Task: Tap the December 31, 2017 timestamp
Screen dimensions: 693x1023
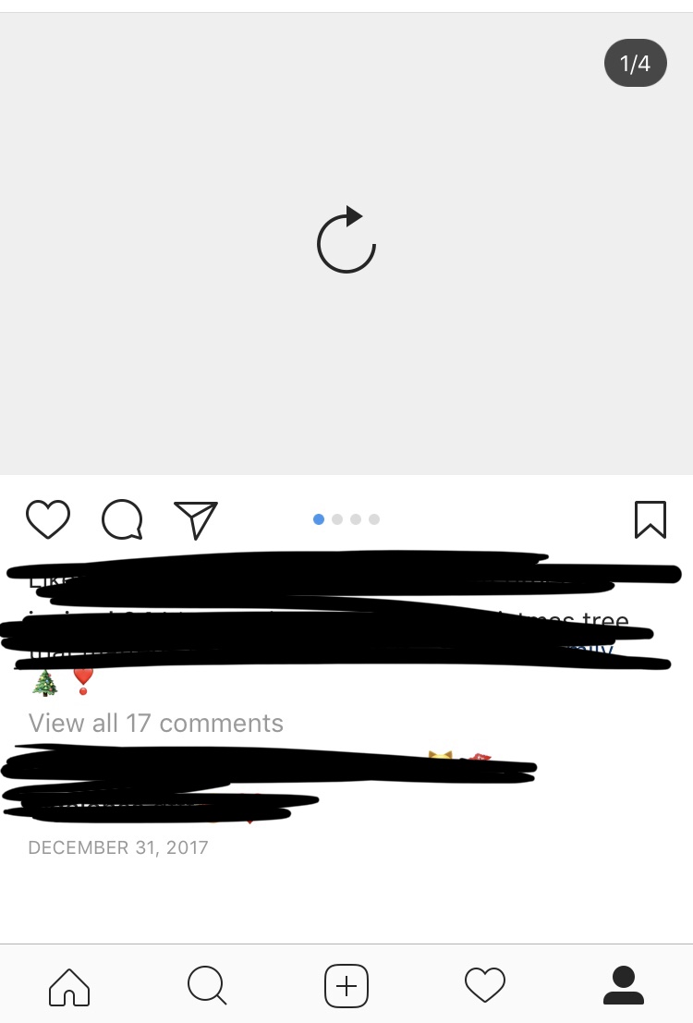Action: pyautogui.click(x=118, y=847)
